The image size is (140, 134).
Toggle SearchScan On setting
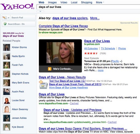(x=19, y=24)
